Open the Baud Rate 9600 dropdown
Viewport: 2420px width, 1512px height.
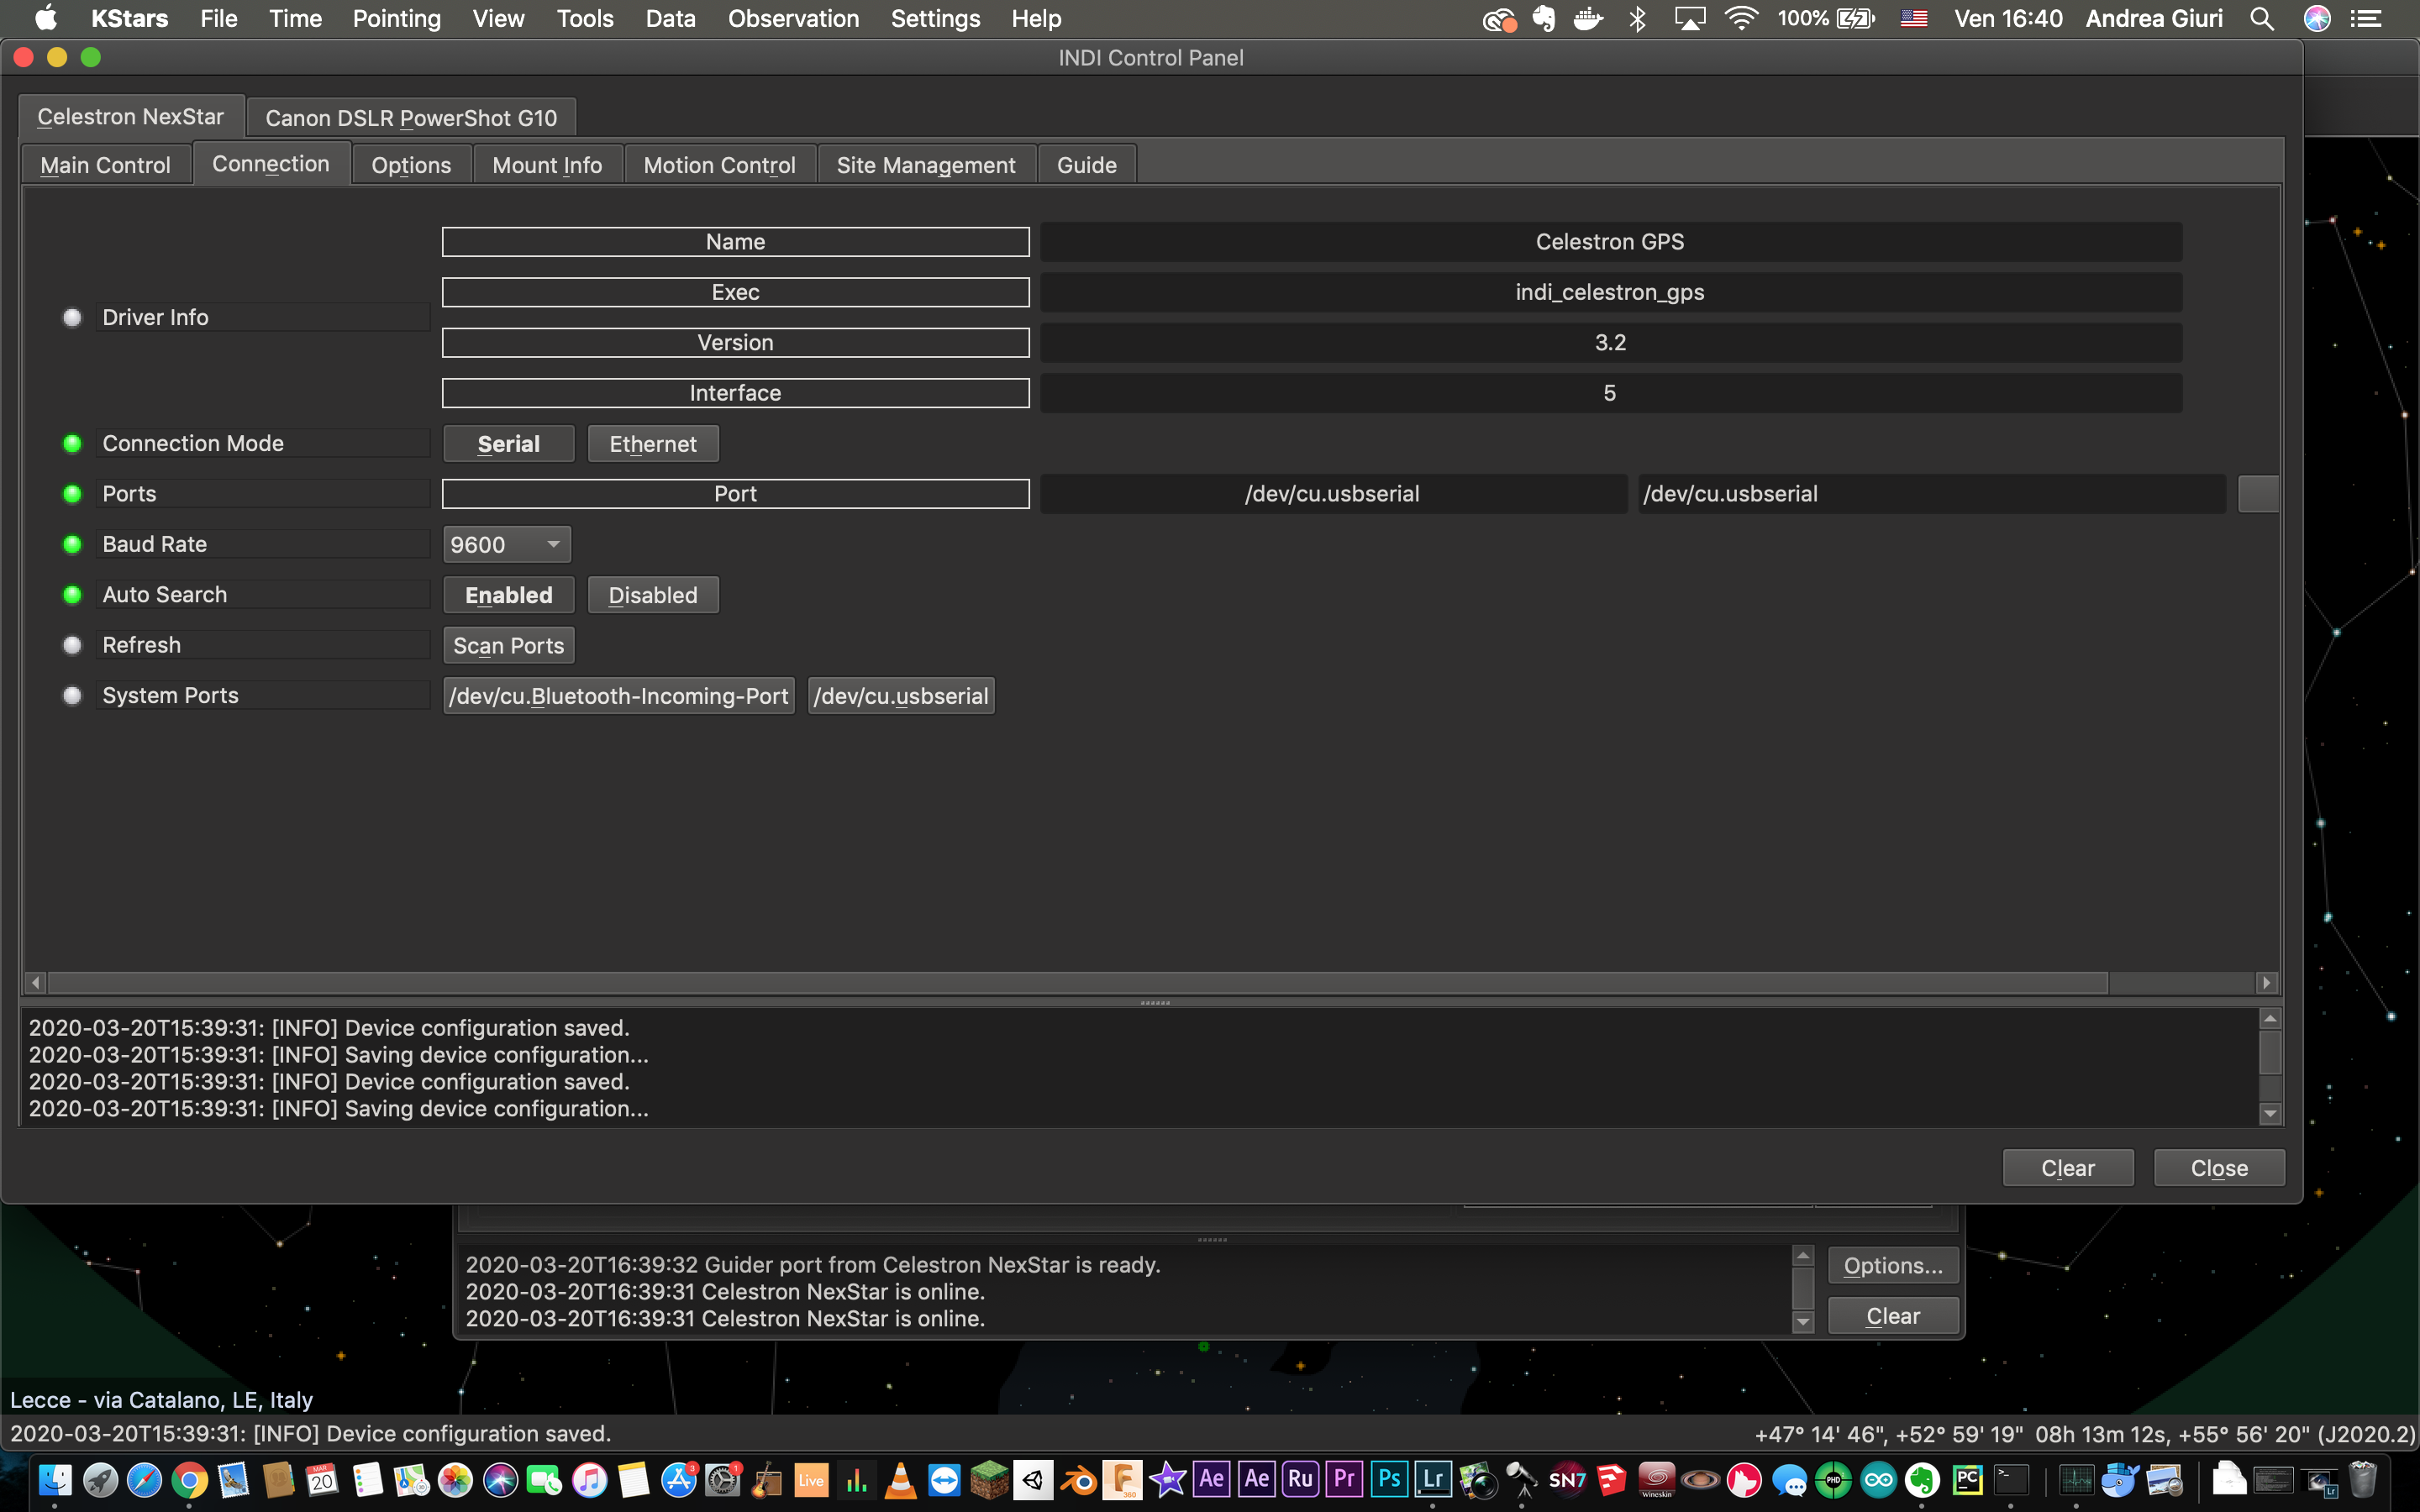[x=506, y=544]
